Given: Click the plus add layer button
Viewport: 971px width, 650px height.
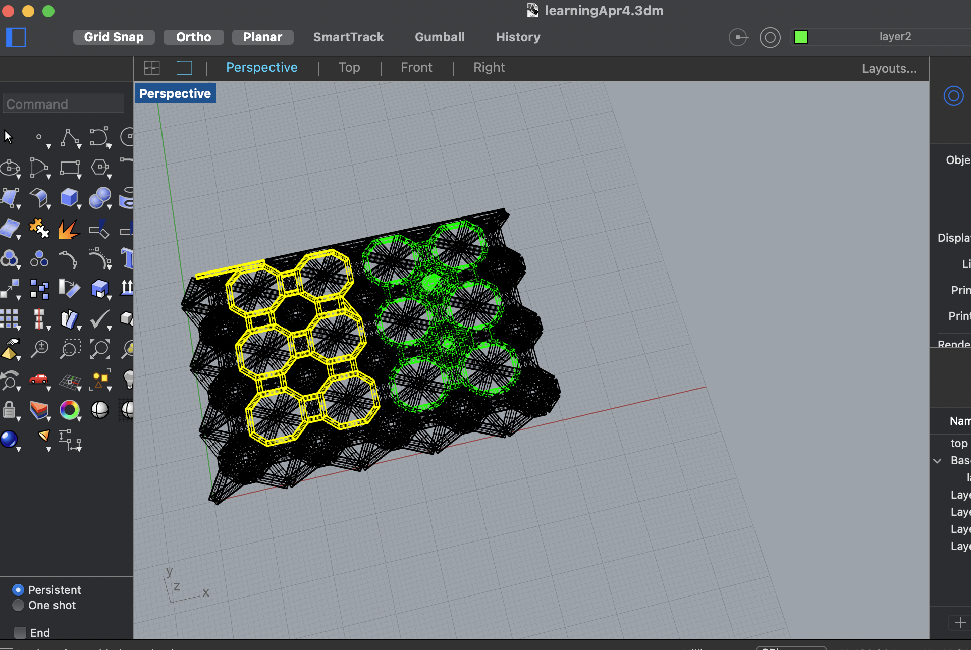Looking at the screenshot, I should click(x=959, y=623).
